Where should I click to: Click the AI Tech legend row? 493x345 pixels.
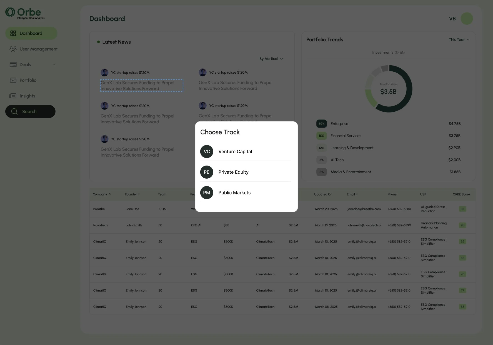pyautogui.click(x=388, y=160)
